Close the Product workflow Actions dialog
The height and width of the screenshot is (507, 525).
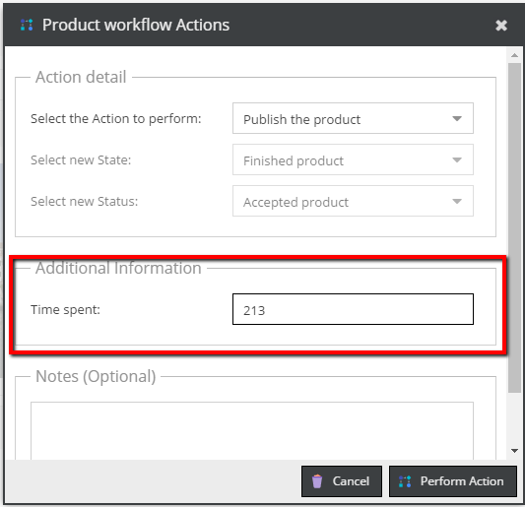coord(501,26)
